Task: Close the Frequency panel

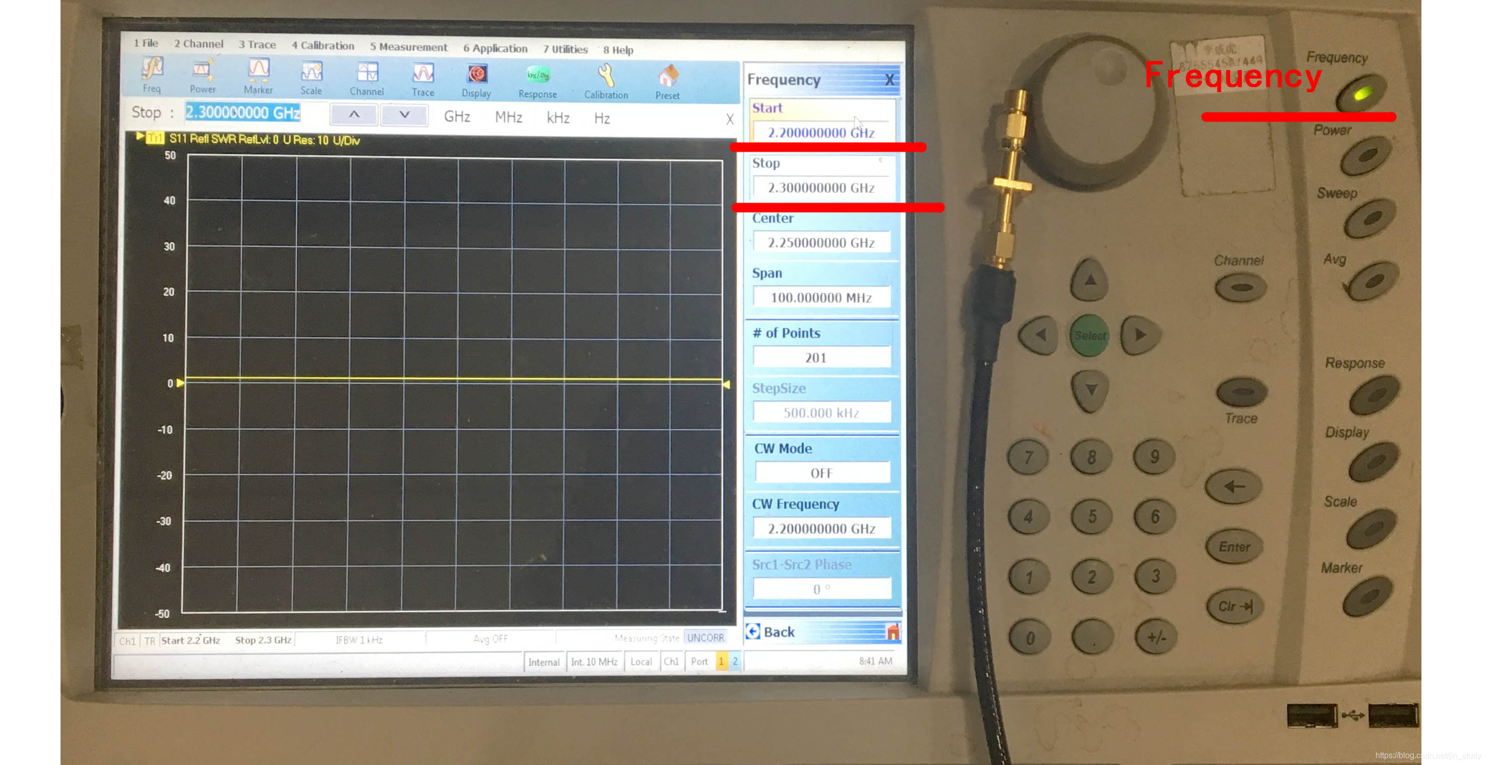Action: pyautogui.click(x=889, y=80)
